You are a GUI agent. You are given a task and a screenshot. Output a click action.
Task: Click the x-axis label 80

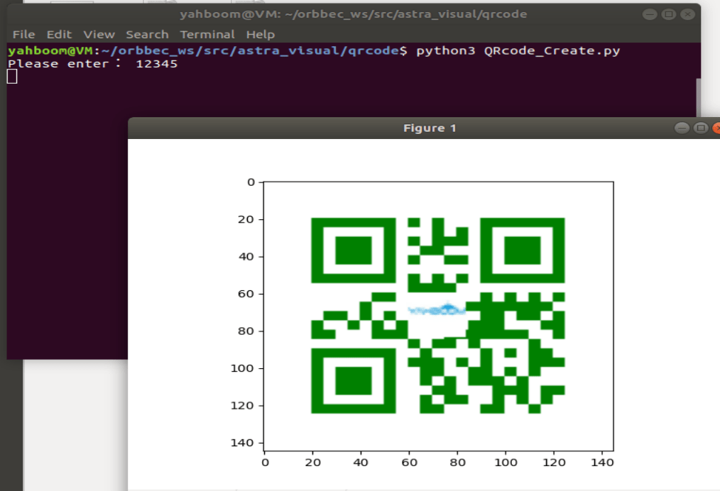point(457,463)
